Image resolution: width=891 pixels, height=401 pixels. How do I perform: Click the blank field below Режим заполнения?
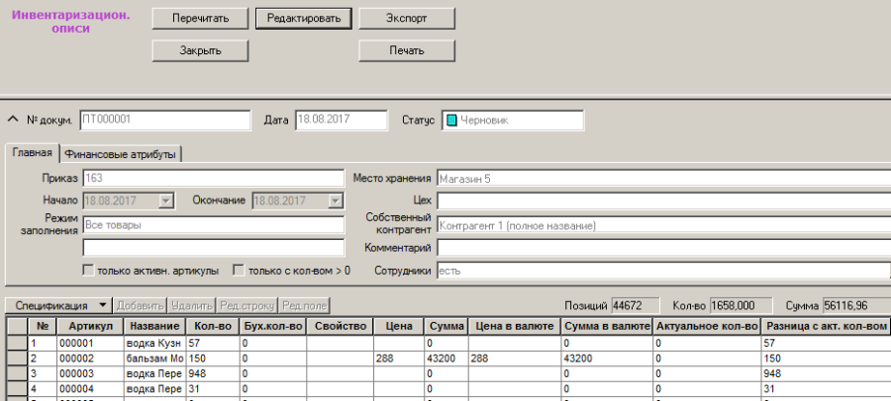(214, 248)
